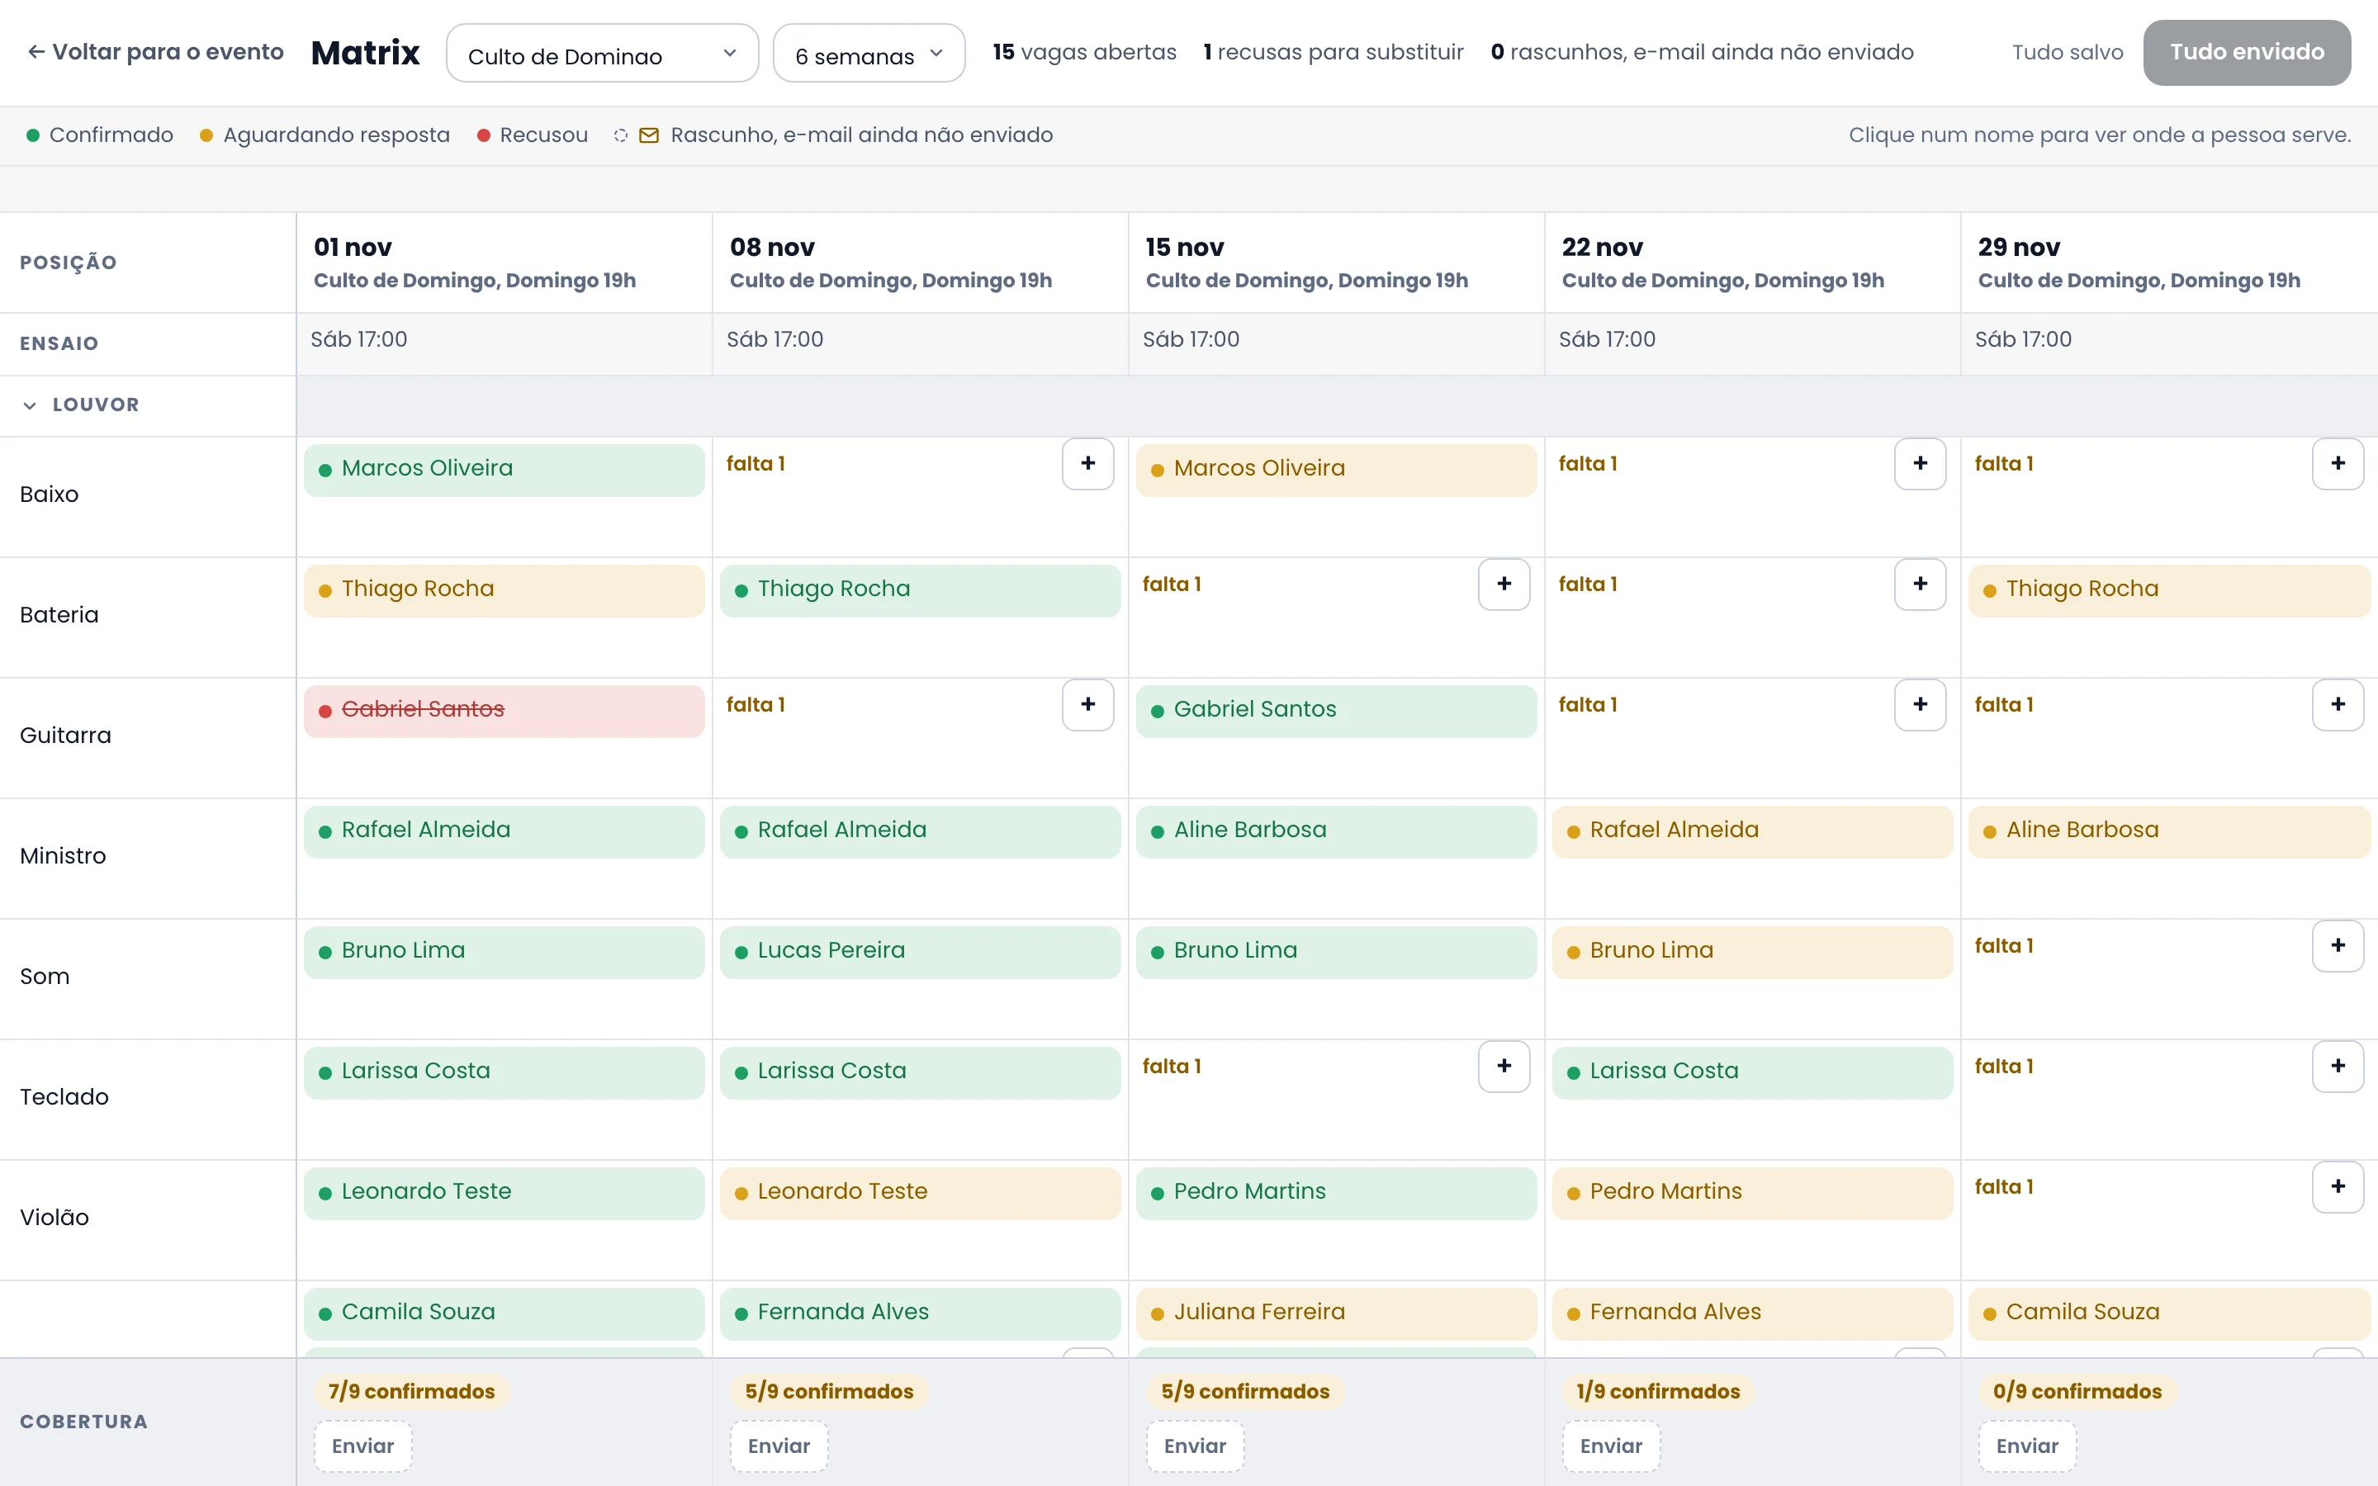Viewport: 2378px width, 1486px height.
Task: Add person to Teclado on 29 nov
Action: pyautogui.click(x=2337, y=1067)
